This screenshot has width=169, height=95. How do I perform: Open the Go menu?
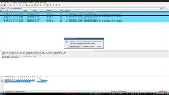tap(11, 3)
